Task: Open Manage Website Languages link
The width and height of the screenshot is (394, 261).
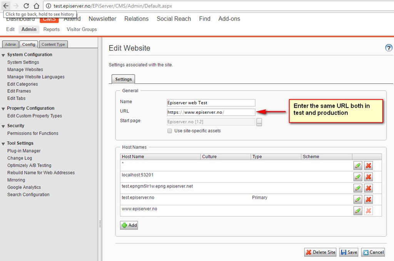Action: (36, 77)
